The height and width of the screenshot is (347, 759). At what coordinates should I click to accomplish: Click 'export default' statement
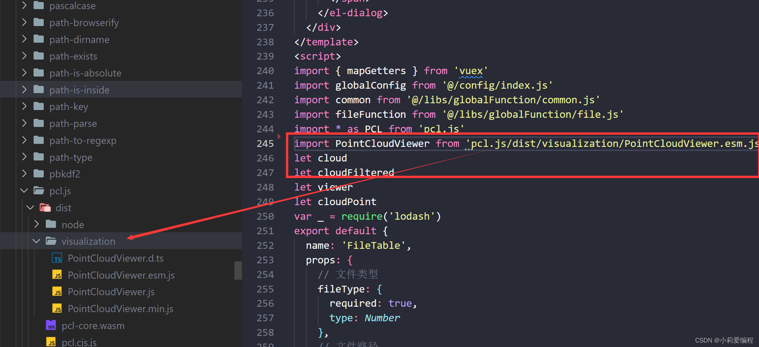(x=335, y=231)
